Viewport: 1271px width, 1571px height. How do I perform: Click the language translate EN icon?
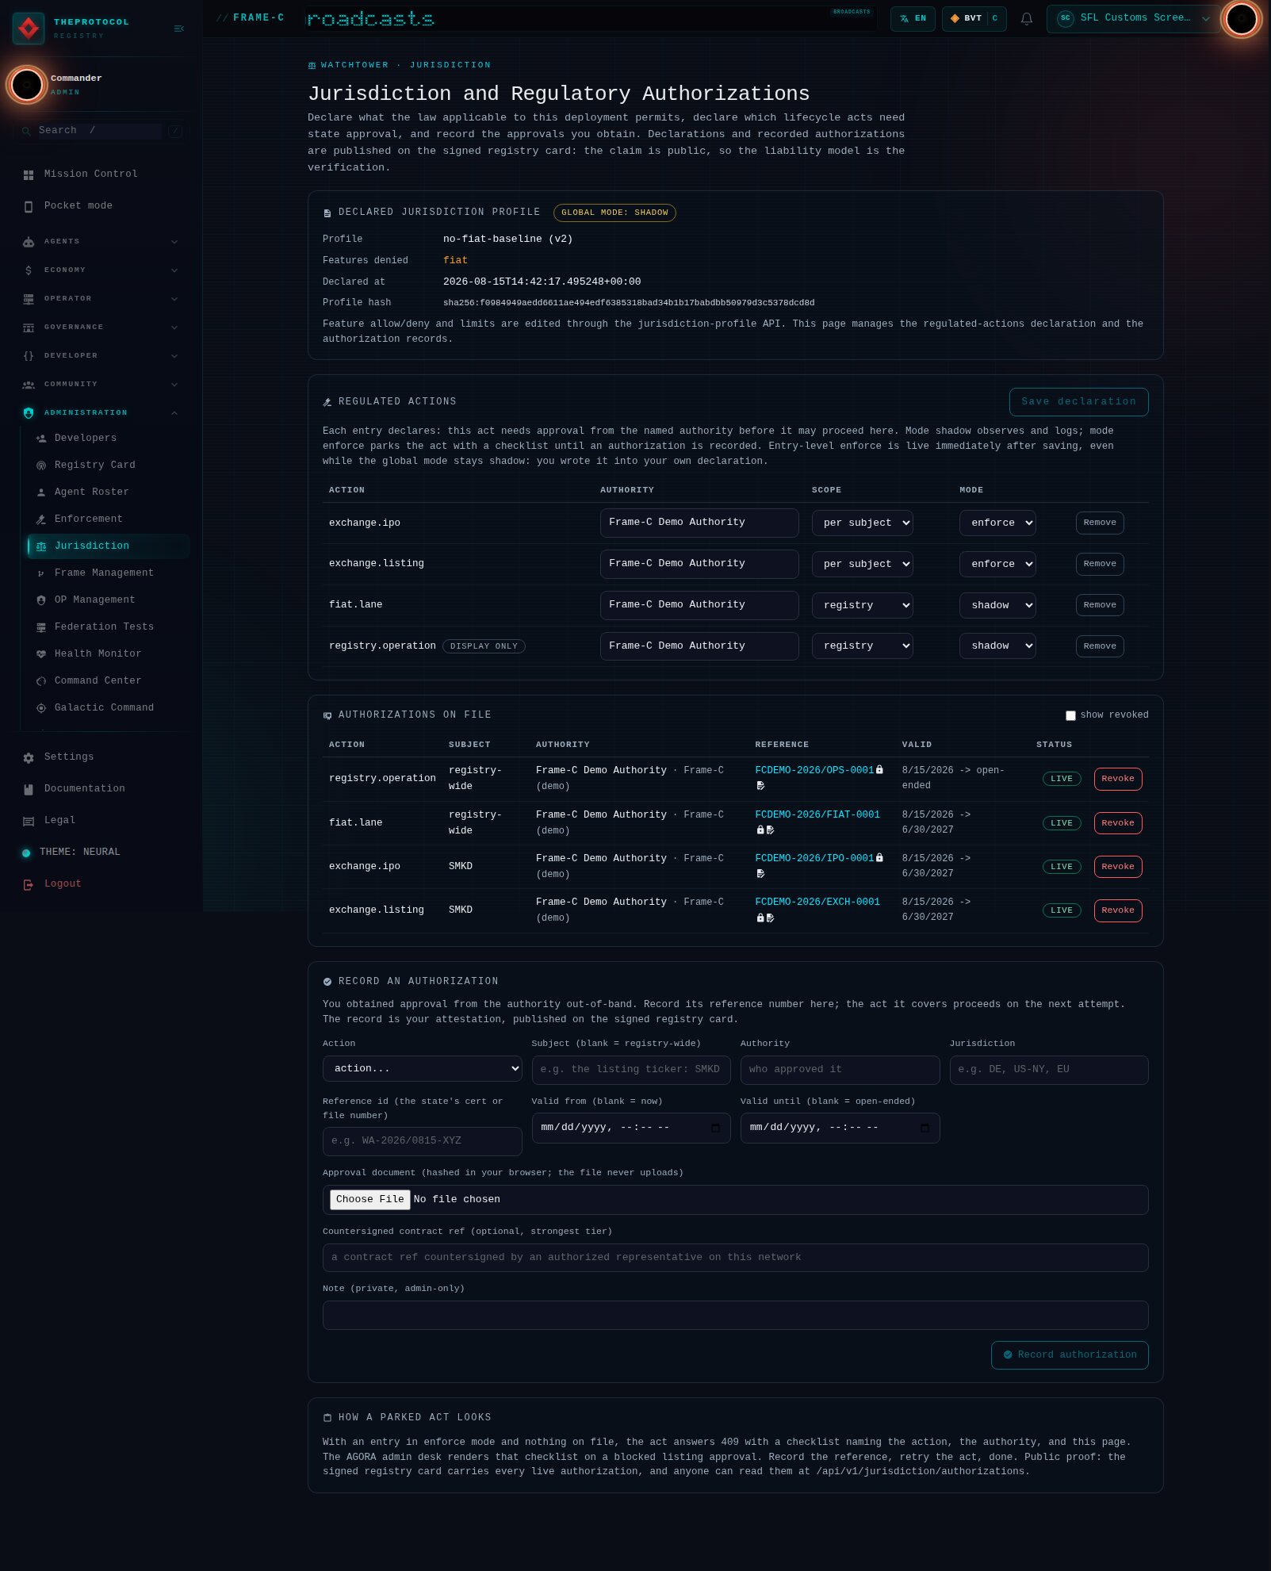pyautogui.click(x=904, y=18)
